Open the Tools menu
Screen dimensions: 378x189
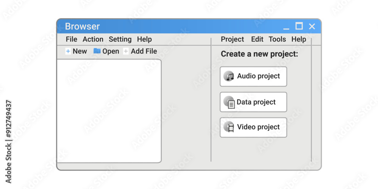[277, 39]
